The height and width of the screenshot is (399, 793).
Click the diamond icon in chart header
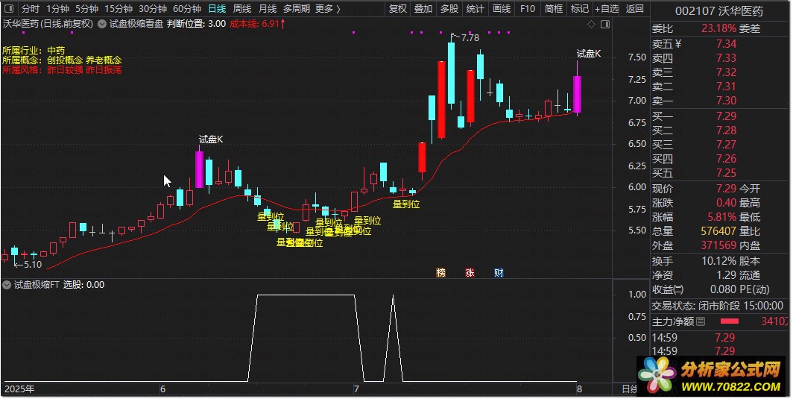pos(591,24)
